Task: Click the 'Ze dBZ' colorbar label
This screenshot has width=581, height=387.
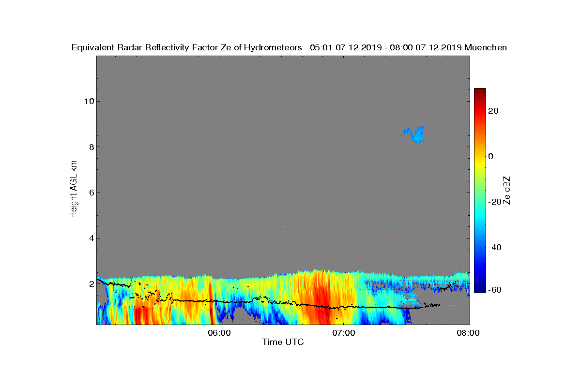Action: [x=507, y=190]
